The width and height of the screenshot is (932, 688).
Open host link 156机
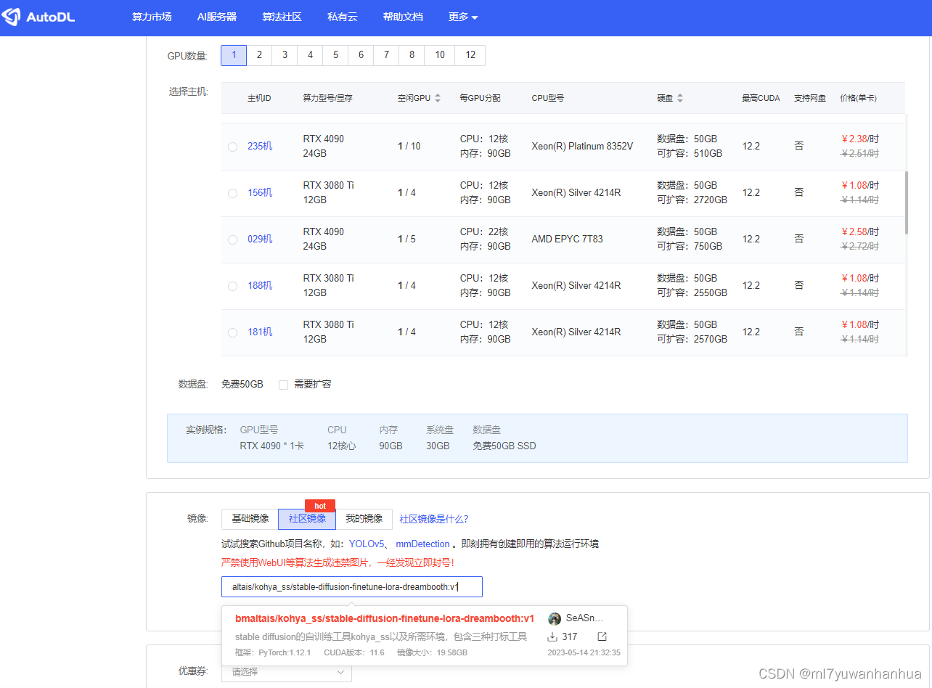(260, 193)
